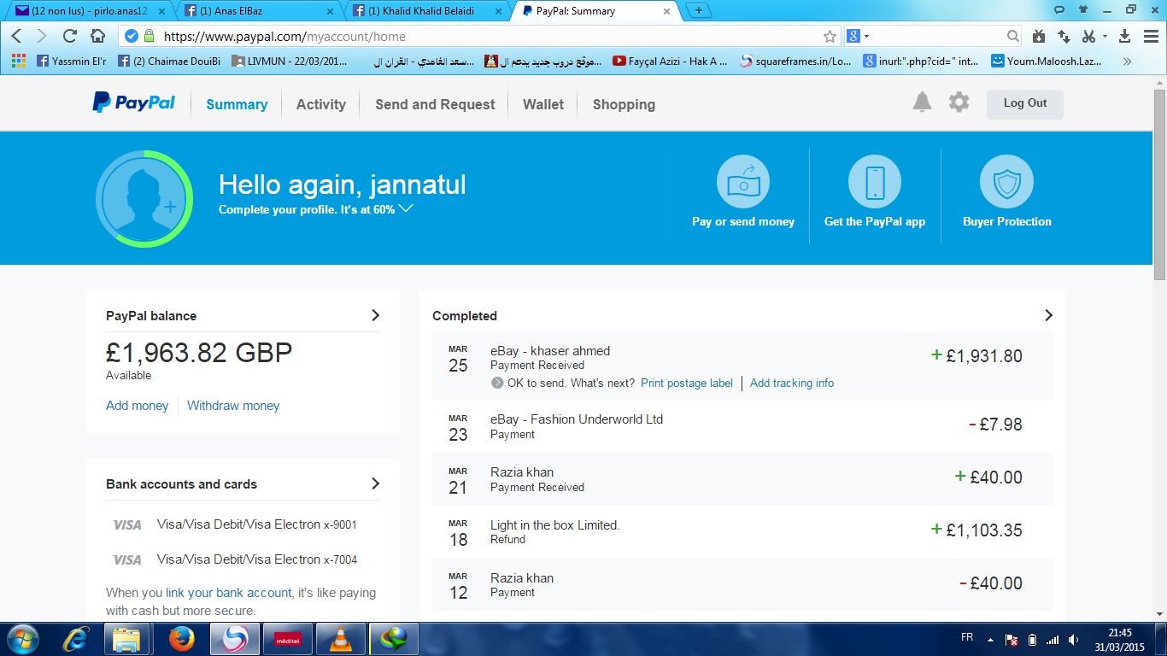The height and width of the screenshot is (656, 1167).
Task: Expand the Completed transactions arrow
Action: (1048, 315)
